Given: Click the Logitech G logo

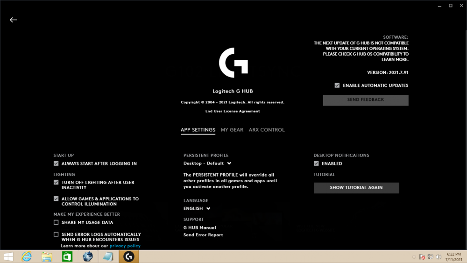Looking at the screenshot, I should tap(233, 62).
